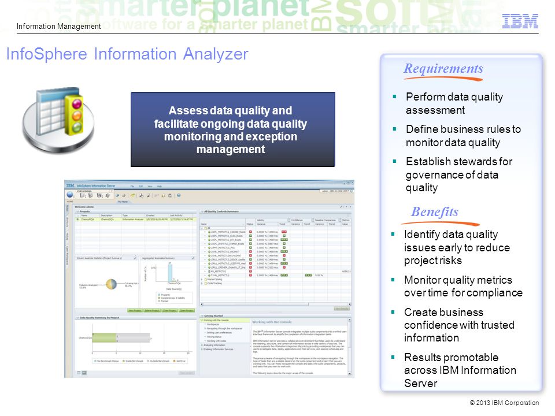Image resolution: width=555 pixels, height=416 pixels.
Task: Select the My Home tab
Action: [123, 202]
